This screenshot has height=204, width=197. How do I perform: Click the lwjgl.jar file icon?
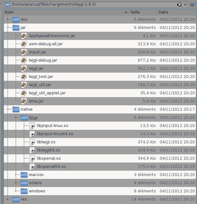(24, 69)
